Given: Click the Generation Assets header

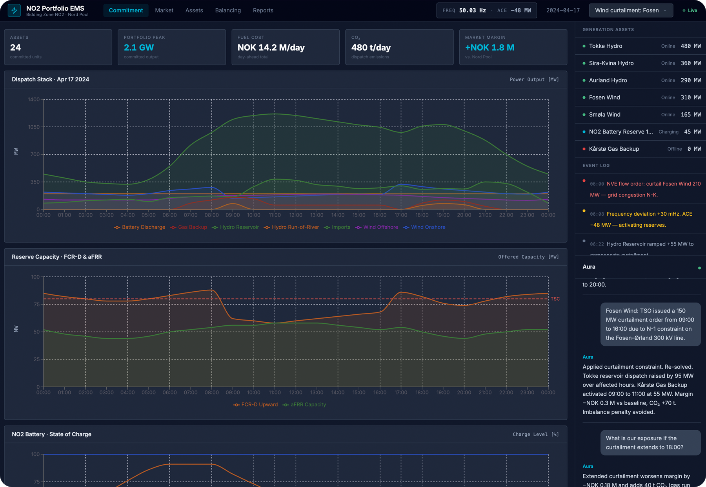Looking at the screenshot, I should [608, 30].
